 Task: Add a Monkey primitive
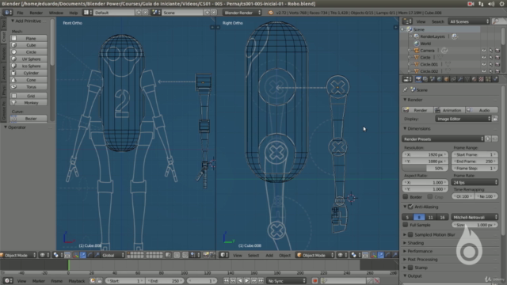29,103
